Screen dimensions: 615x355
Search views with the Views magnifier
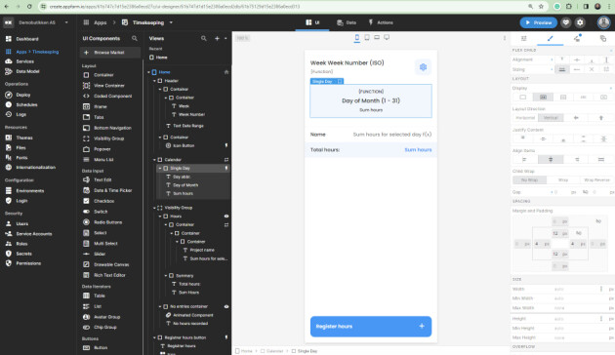(204, 38)
